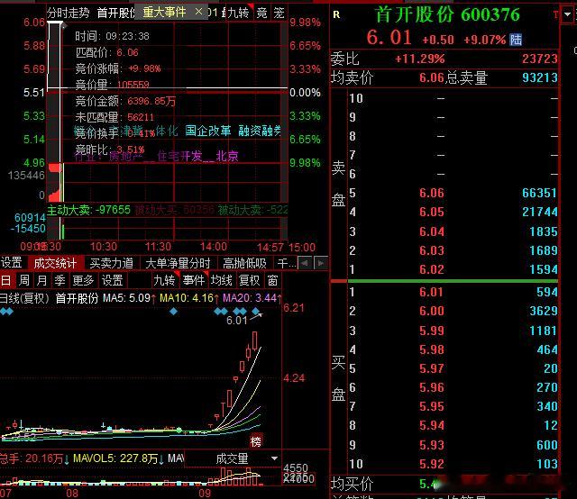Click the first blue diamond event marker
The image size is (577, 499).
tap(5, 312)
